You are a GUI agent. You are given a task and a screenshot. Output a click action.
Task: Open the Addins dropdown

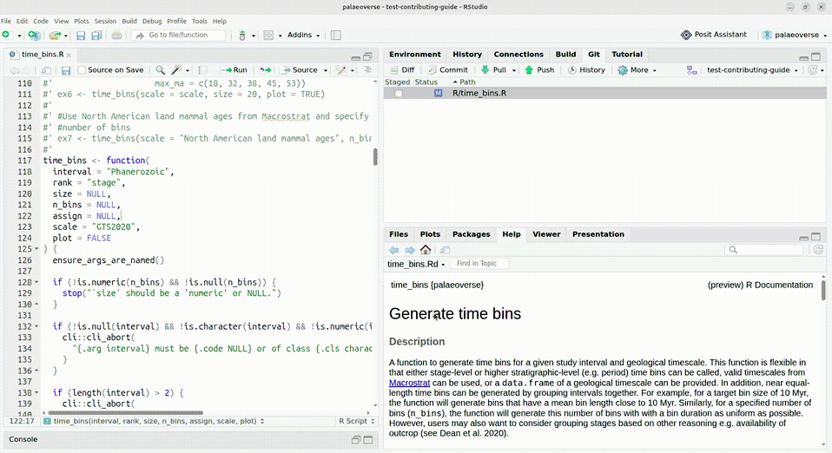(303, 35)
